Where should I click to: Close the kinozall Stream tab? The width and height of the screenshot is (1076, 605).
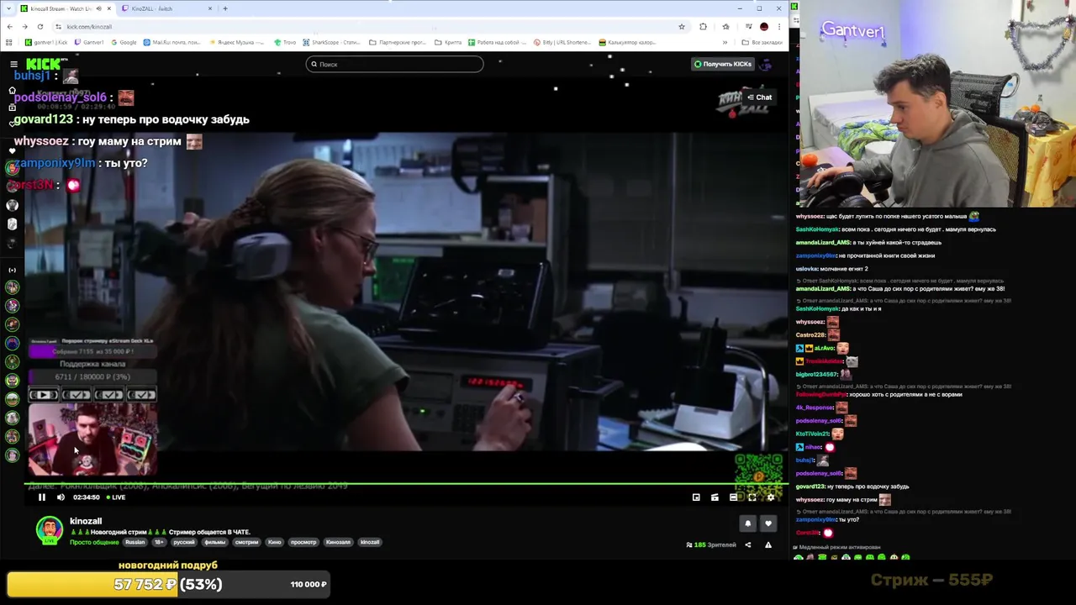108,8
